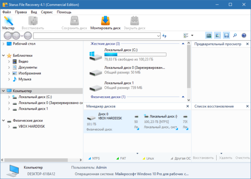Open file search with the magnifier icon
251x179 pixels.
pos(235,35)
